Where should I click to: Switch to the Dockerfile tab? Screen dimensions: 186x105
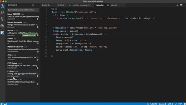pyautogui.click(x=46, y=5)
